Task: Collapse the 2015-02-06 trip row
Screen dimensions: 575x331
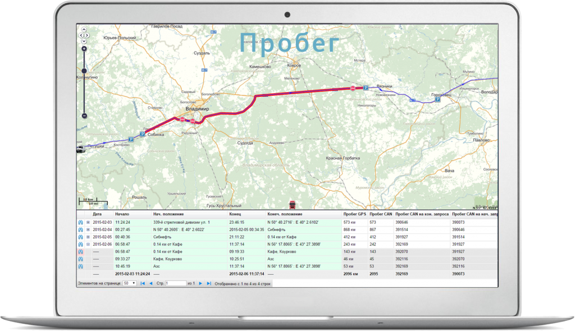Action: point(88,244)
